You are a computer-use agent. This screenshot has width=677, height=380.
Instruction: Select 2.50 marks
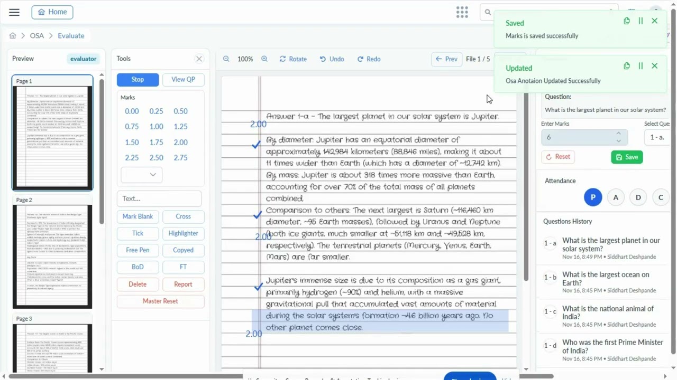point(156,158)
